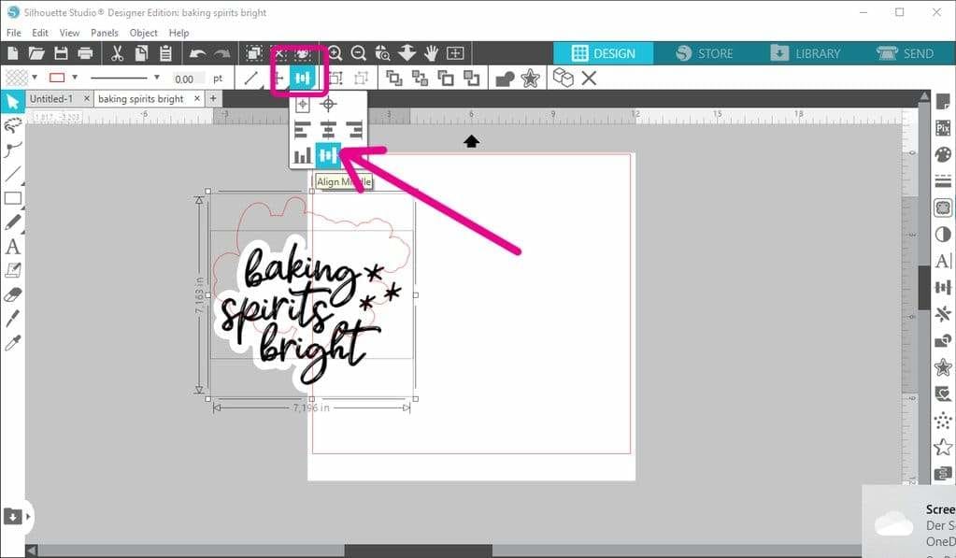Click the vertical scrollbar thumb
956x558 pixels.
click(x=924, y=287)
